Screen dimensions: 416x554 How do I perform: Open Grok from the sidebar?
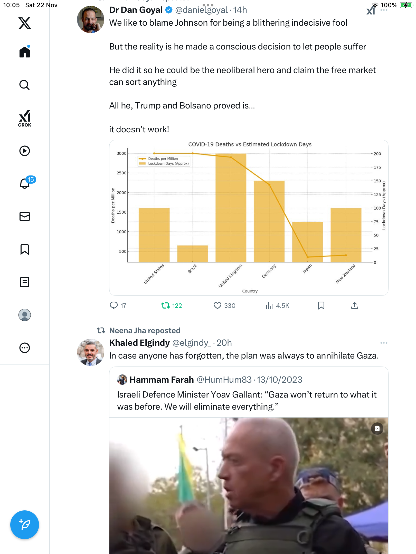coord(25,118)
